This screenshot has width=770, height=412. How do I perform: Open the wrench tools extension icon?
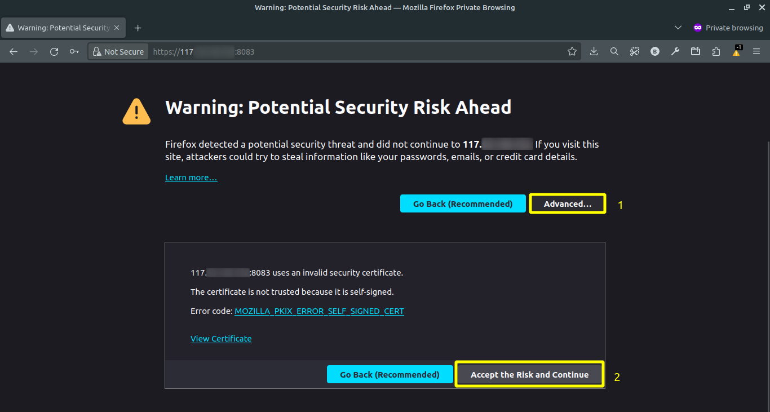(675, 51)
